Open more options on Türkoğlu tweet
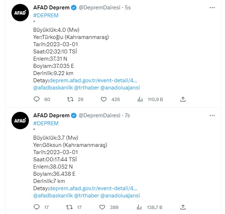 (213, 7)
